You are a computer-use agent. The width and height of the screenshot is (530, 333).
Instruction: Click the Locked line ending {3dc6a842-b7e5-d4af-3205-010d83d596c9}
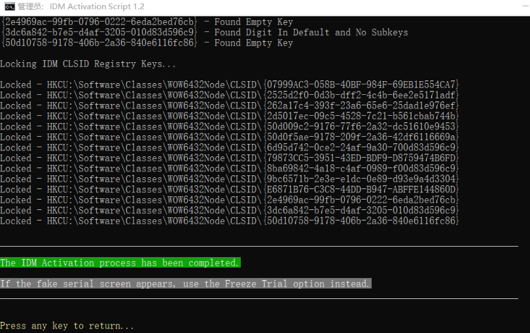coord(230,210)
